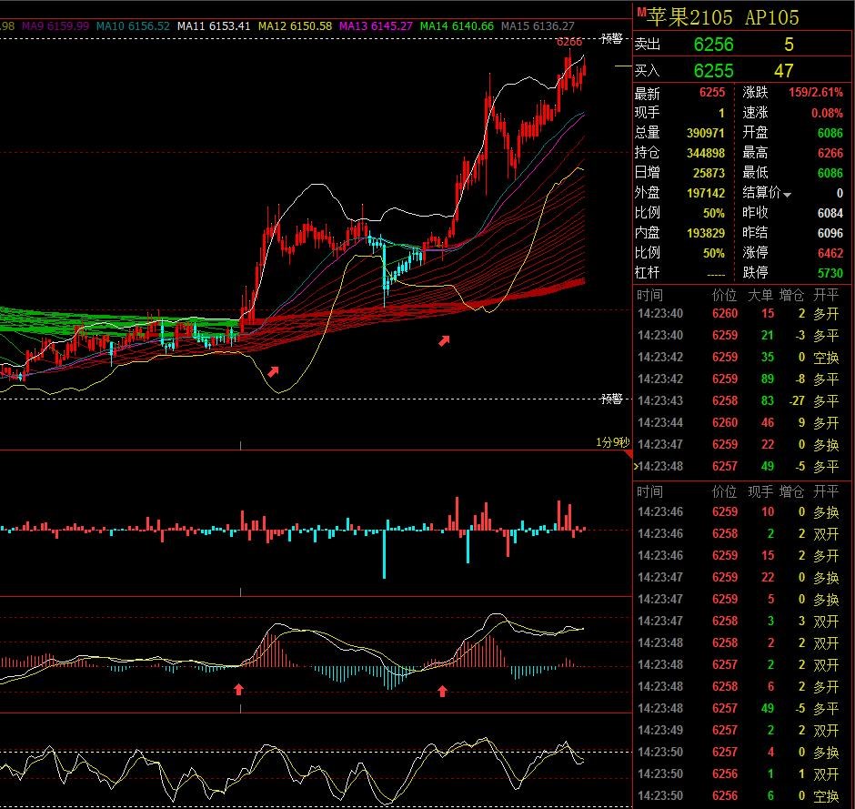Select the 14:23:50 row 6256 1 双开
Screen dimensions: 855x809
point(741,774)
